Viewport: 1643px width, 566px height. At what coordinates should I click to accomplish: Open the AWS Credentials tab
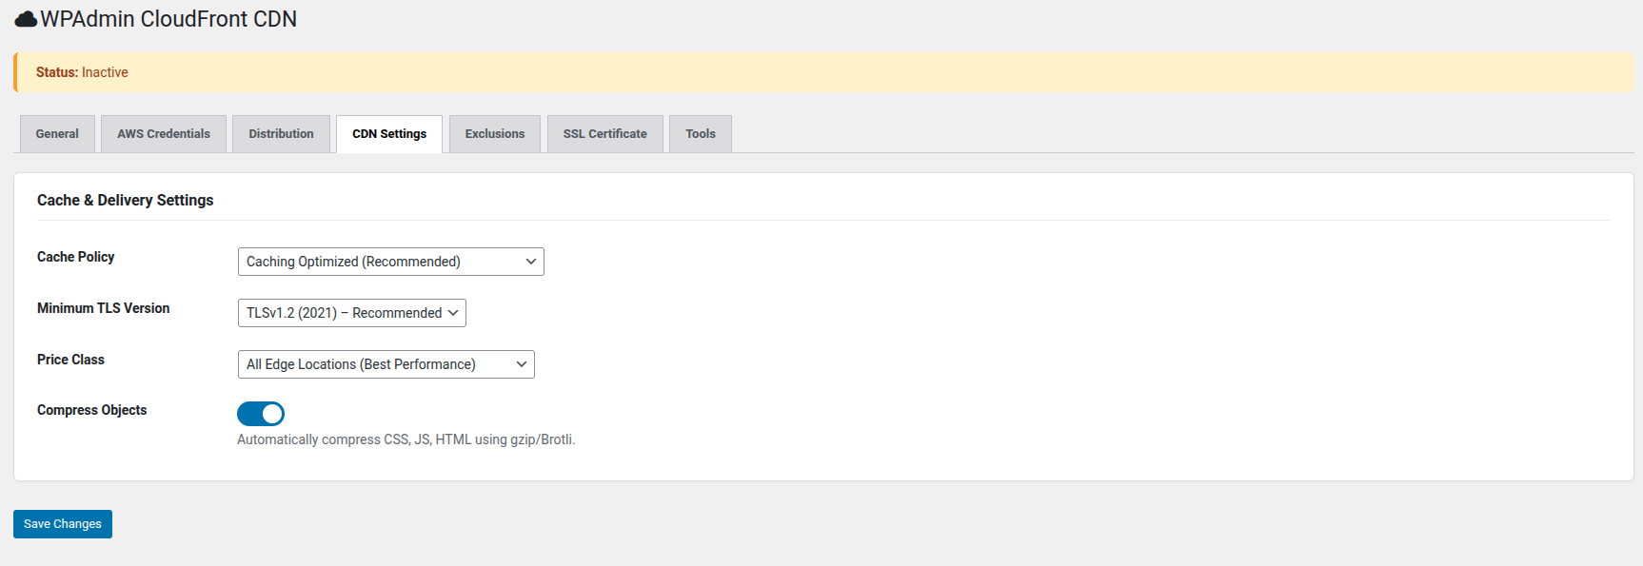coord(164,134)
